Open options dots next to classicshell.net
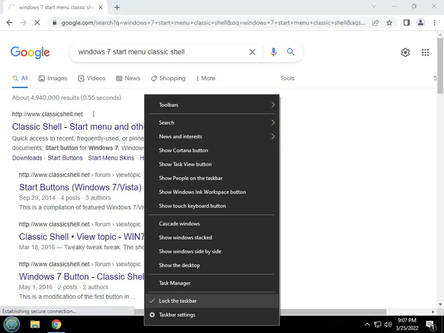Screen dimensions: 444x333 [x=94, y=114]
